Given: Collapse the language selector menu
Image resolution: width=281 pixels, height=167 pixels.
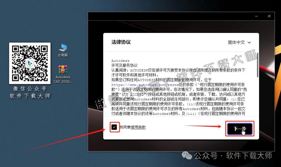Looking at the screenshot, I should [240, 42].
